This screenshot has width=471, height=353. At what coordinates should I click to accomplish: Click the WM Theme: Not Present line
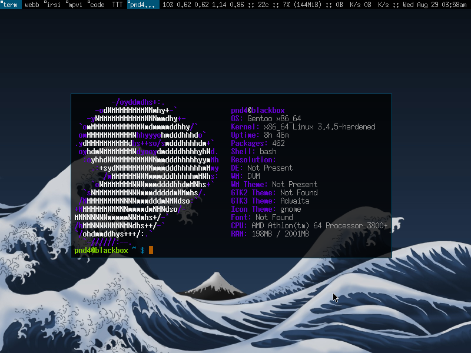(274, 184)
